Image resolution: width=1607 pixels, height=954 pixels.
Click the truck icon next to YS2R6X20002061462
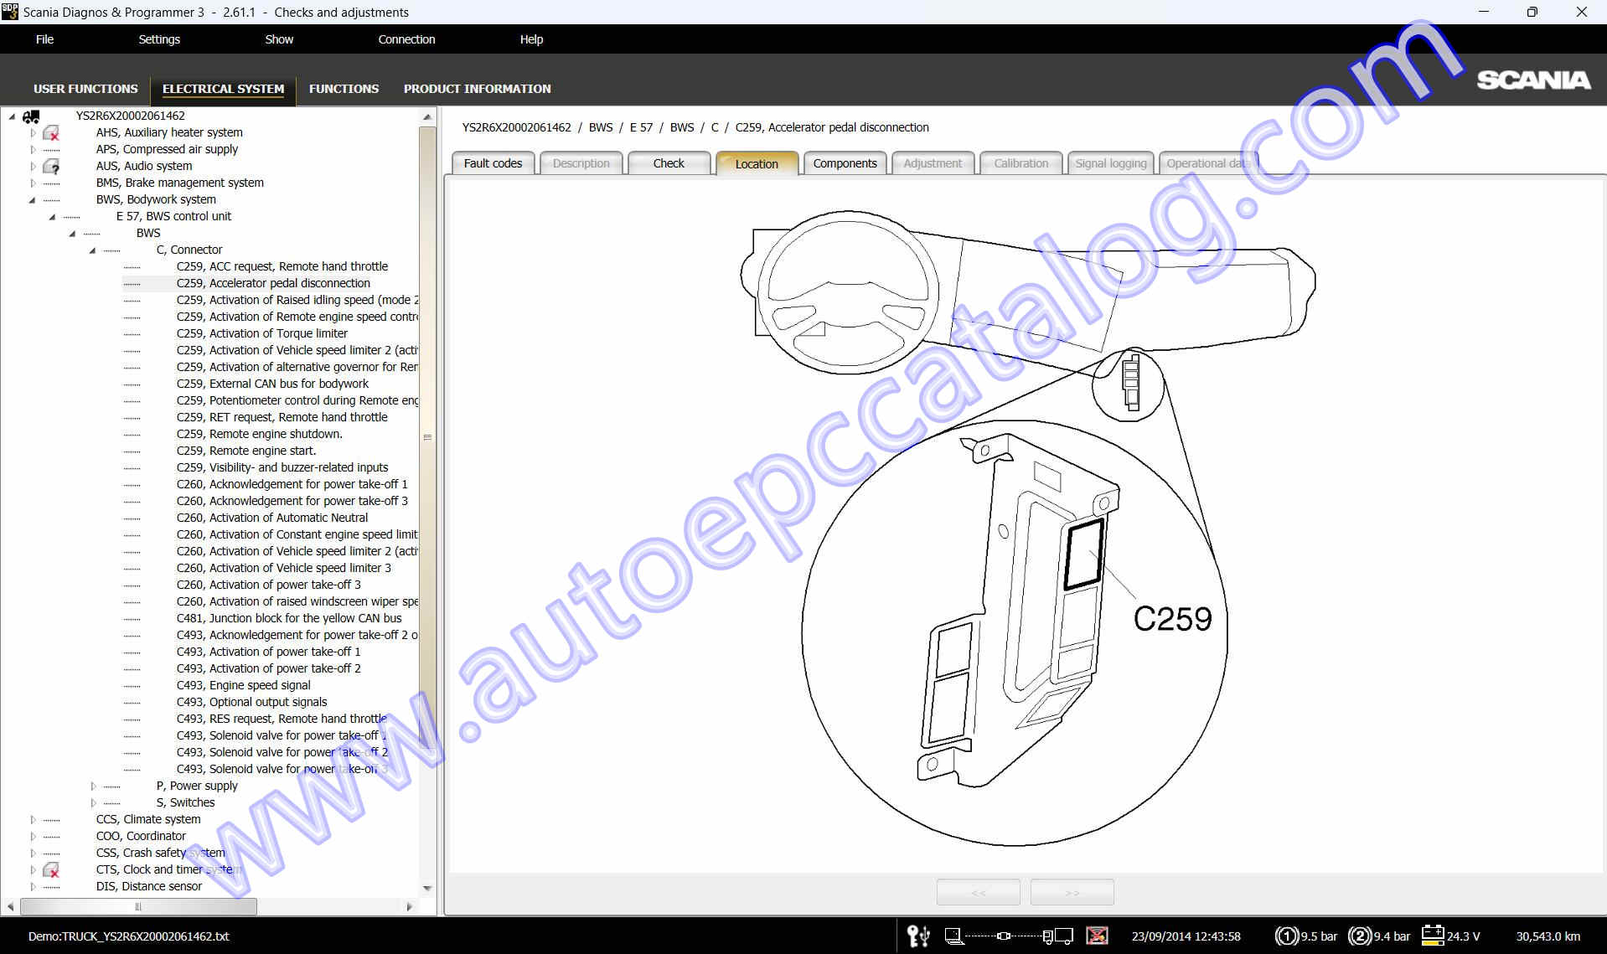(31, 116)
